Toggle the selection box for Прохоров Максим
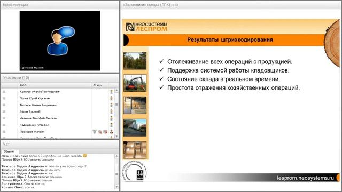Screen dimensions: 342x192 4,132
